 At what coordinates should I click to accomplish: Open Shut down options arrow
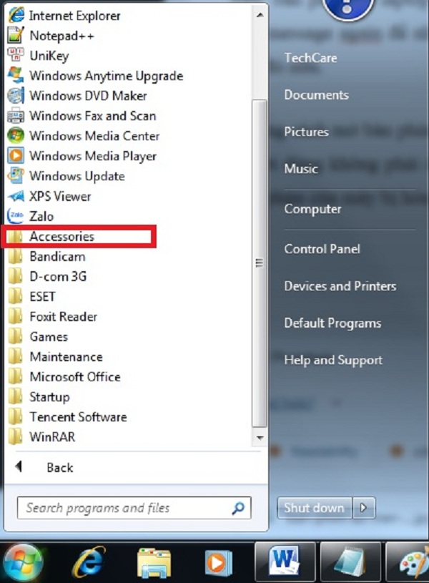[x=364, y=508]
